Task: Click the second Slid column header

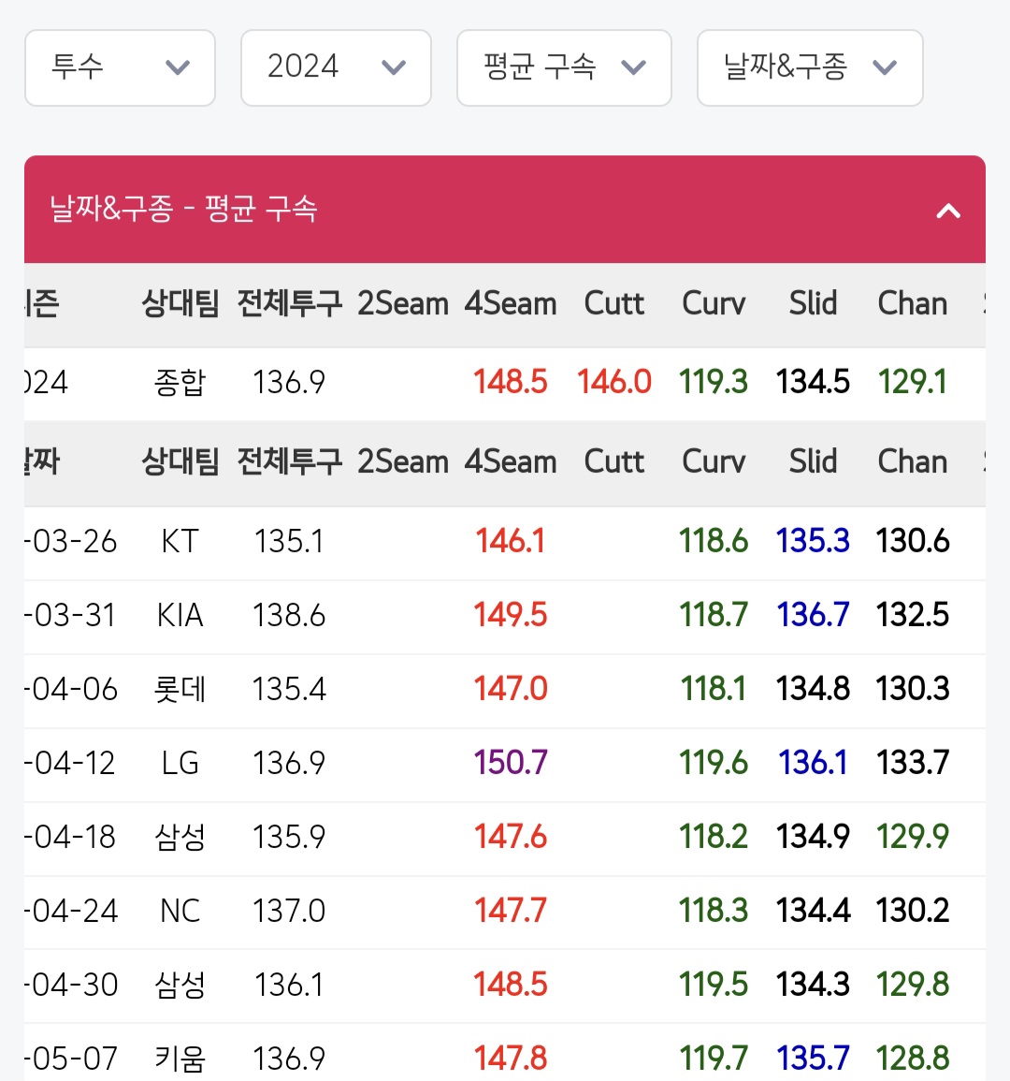Action: [813, 462]
